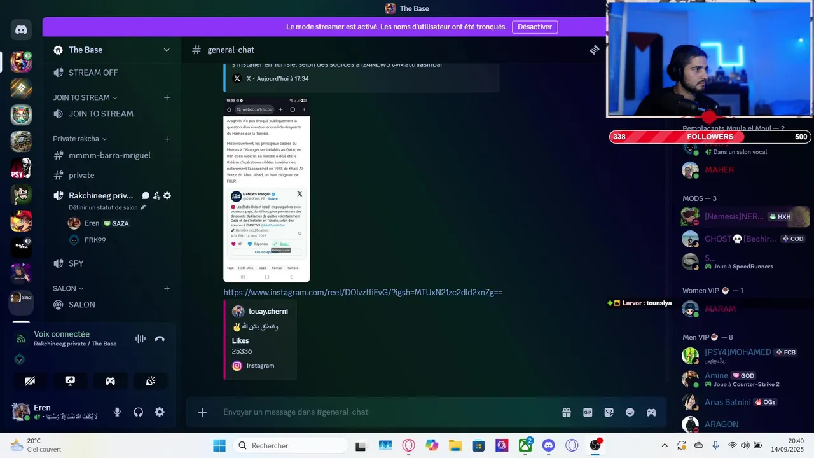The width and height of the screenshot is (814, 458).
Task: Add a channel to SALON category
Action: (x=167, y=288)
